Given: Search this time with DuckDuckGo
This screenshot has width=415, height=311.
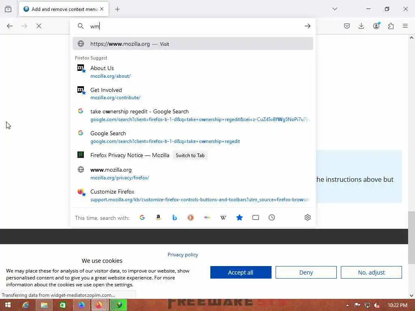Looking at the screenshot, I should [190, 217].
